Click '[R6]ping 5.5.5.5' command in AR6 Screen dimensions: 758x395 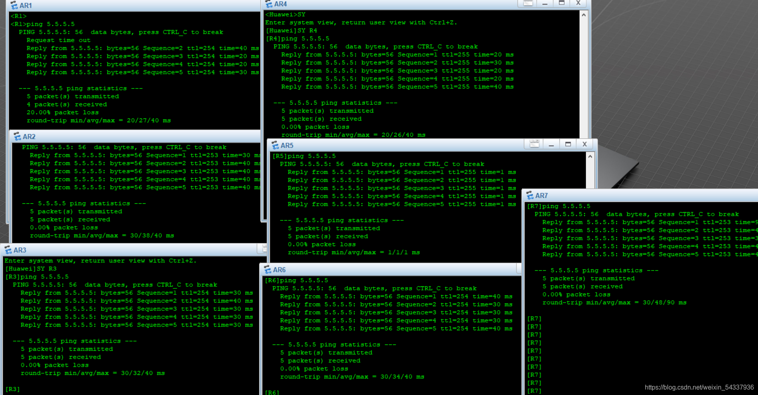296,280
